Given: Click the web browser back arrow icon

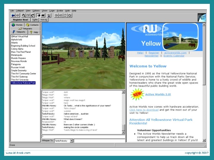Looking at the screenshot, I should [56, 15].
